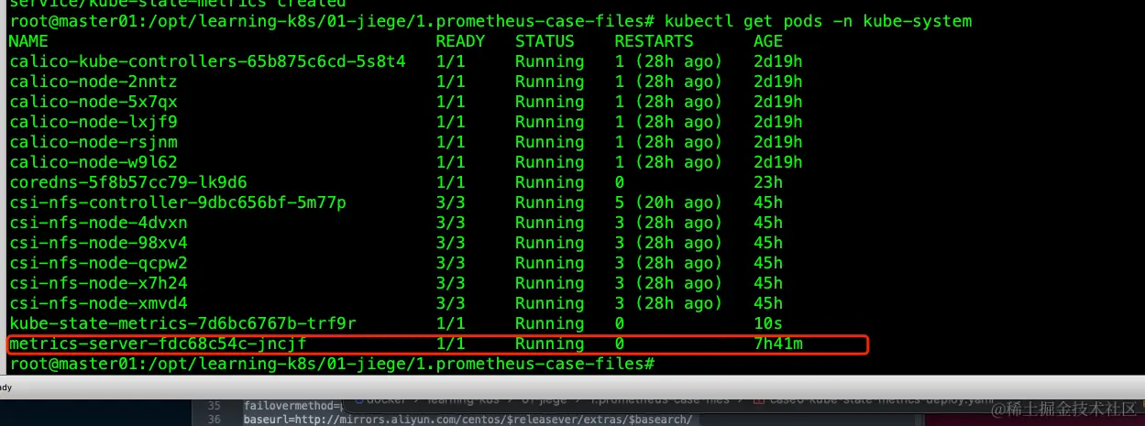Click the 10s age of kube-state-metrics pod
The image size is (1145, 426).
768,323
